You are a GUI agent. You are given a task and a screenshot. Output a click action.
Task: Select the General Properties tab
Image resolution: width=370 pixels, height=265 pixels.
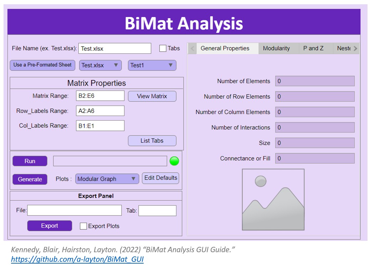point(225,48)
